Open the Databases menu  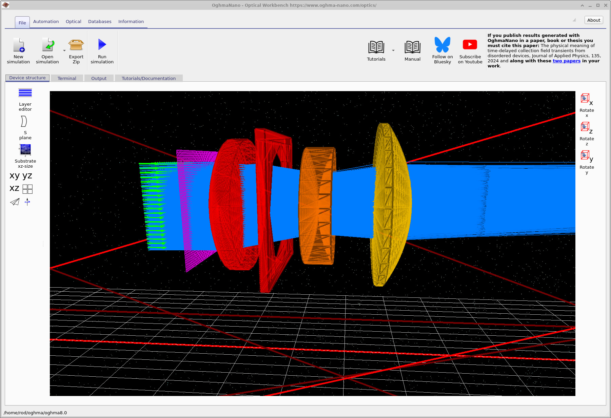click(x=100, y=21)
